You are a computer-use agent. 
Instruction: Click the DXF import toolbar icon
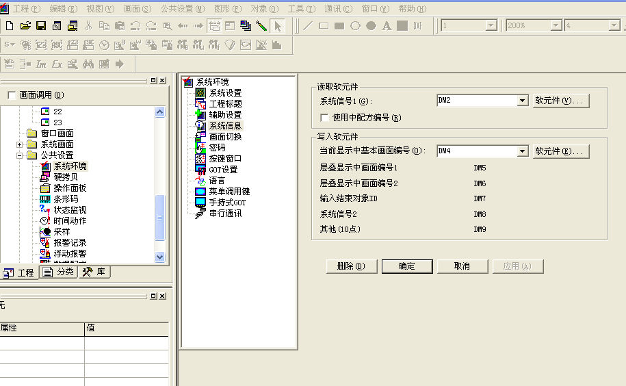[x=417, y=26]
